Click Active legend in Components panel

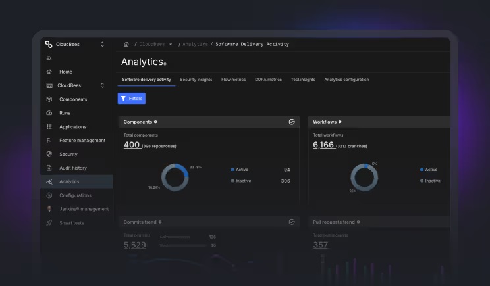click(x=239, y=170)
